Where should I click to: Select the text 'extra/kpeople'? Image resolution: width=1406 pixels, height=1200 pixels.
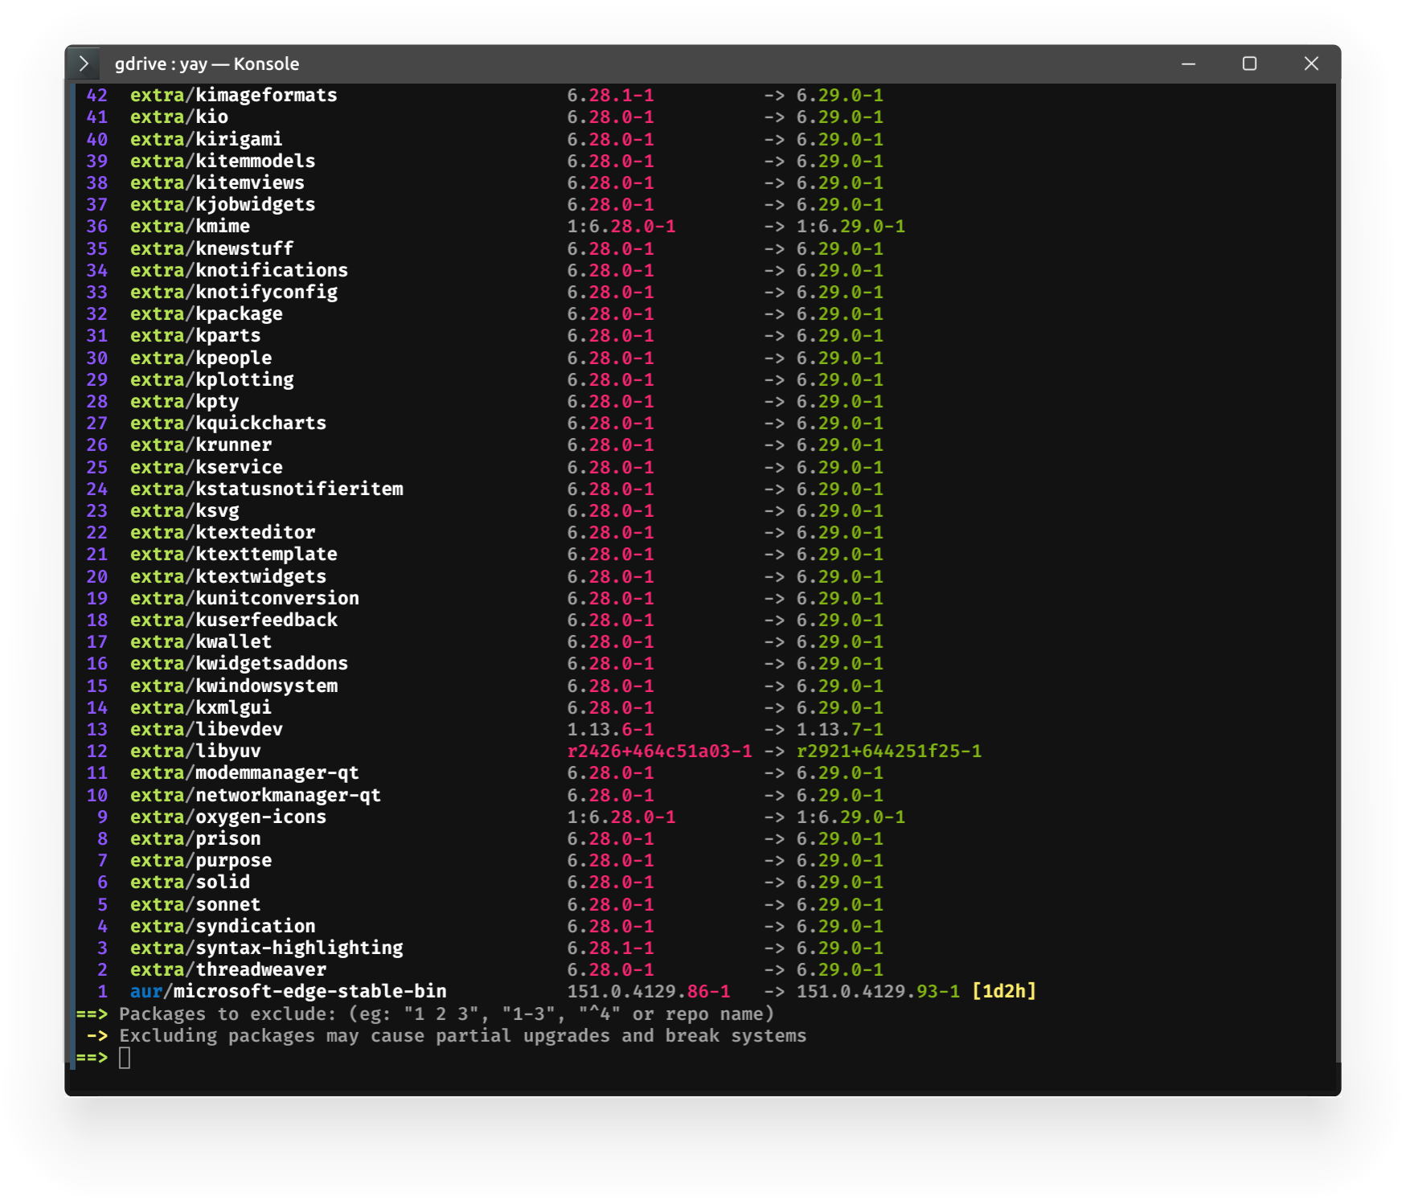[201, 358]
